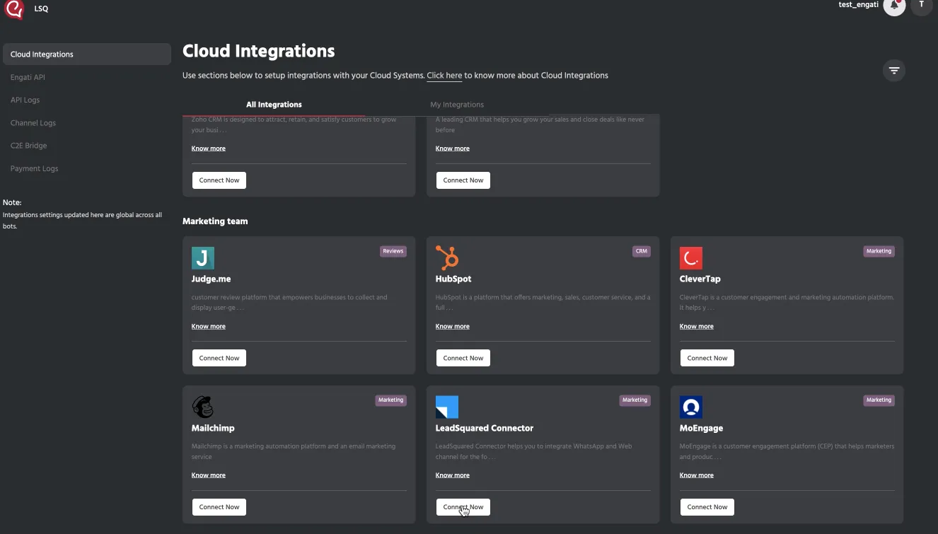
Task: Click the LSQ bot name
Action: tap(41, 9)
